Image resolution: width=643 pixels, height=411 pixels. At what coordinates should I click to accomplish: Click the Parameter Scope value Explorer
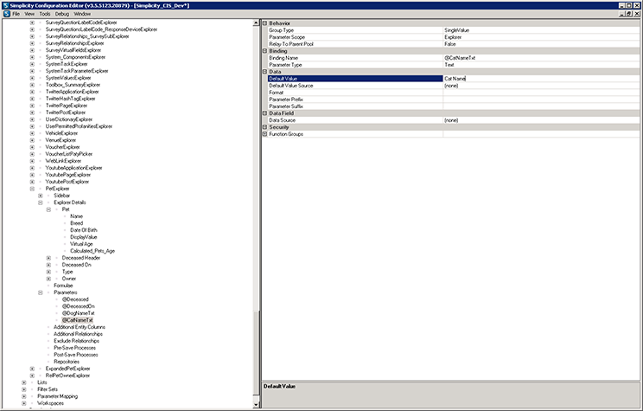(x=541, y=37)
